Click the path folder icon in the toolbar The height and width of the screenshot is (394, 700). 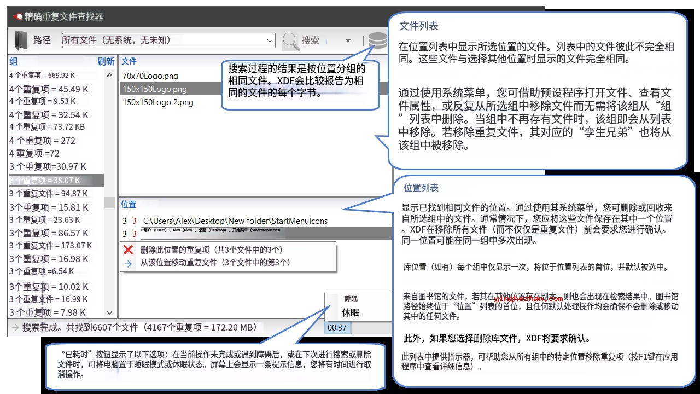20,40
